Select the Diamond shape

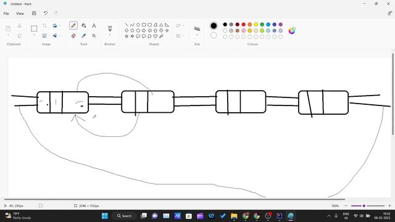[x=127, y=30]
